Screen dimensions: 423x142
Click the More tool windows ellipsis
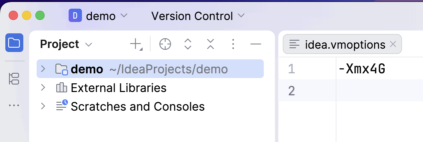tap(14, 105)
